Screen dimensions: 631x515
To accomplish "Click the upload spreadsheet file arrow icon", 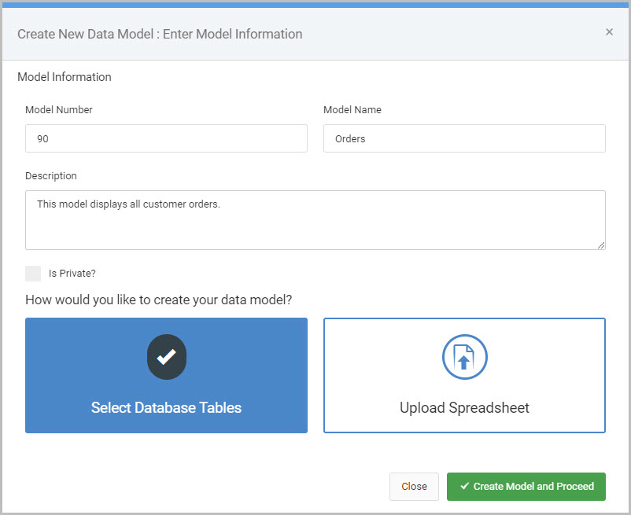I will (464, 357).
